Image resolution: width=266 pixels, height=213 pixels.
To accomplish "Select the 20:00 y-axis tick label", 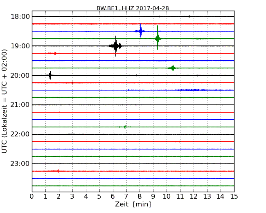I will click(x=20, y=75).
